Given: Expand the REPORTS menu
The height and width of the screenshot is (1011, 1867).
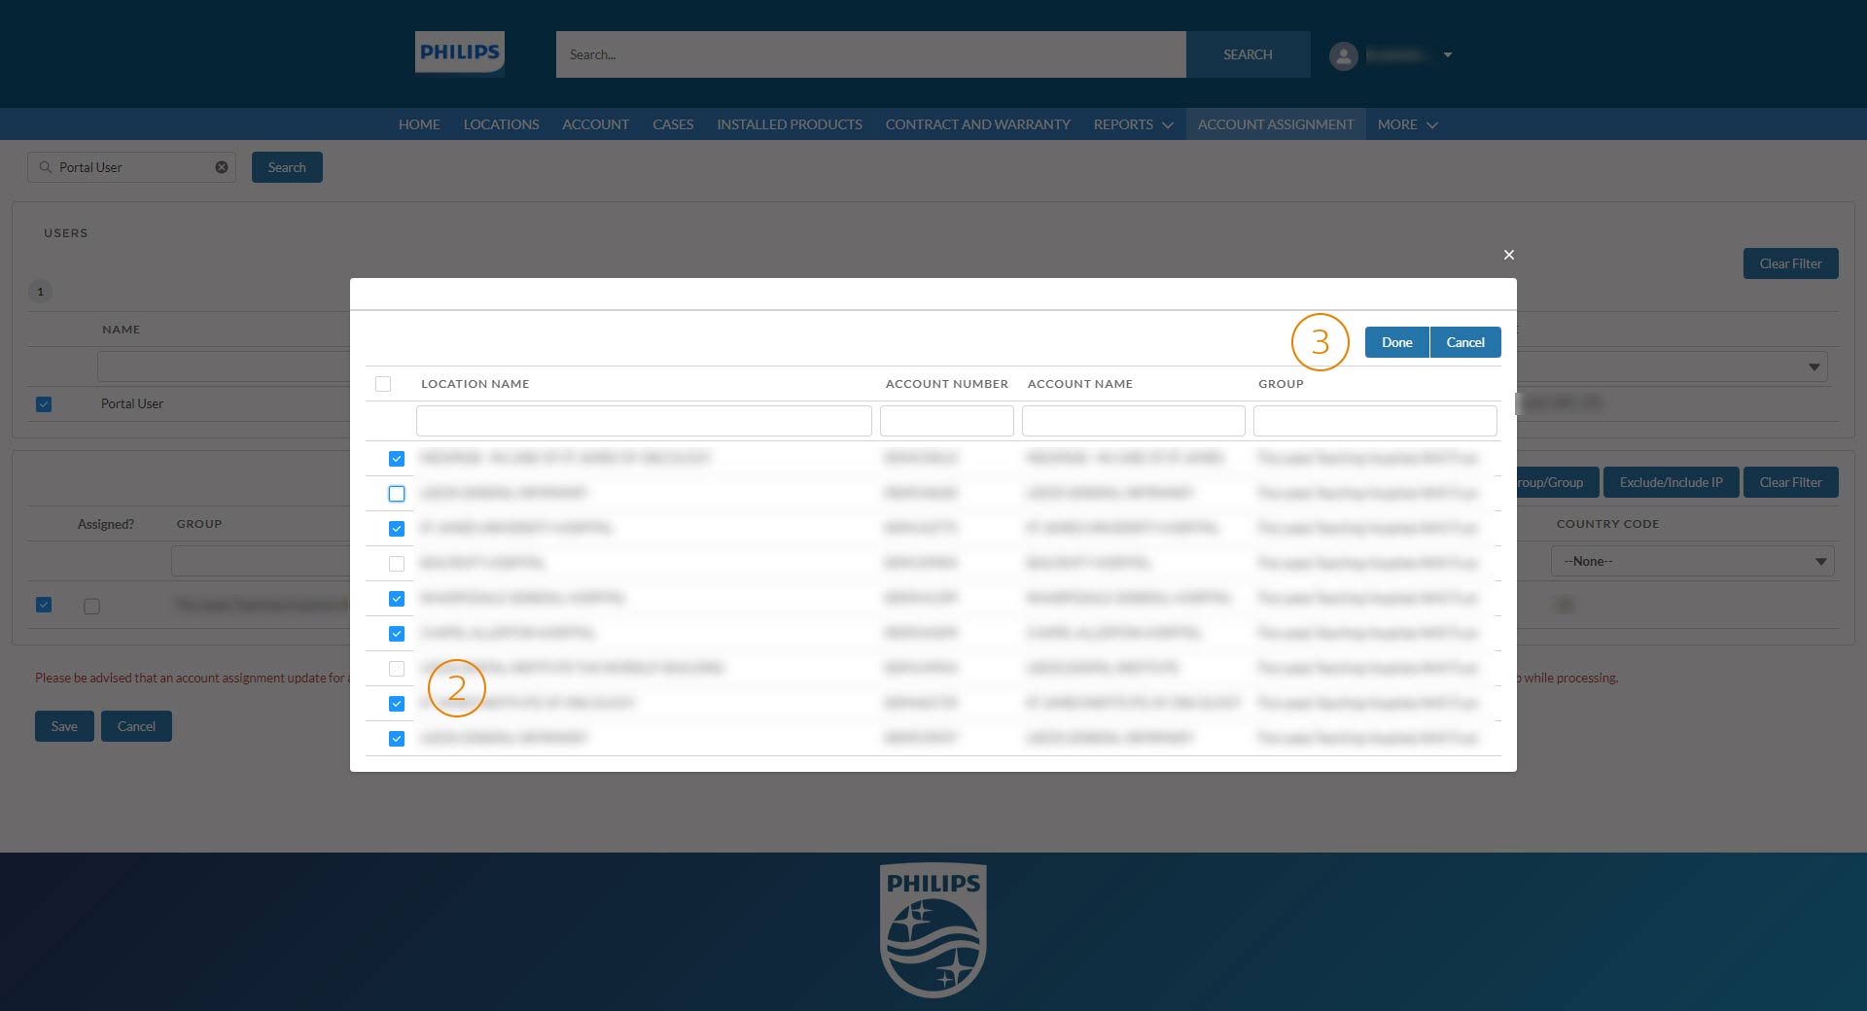Looking at the screenshot, I should 1133,124.
